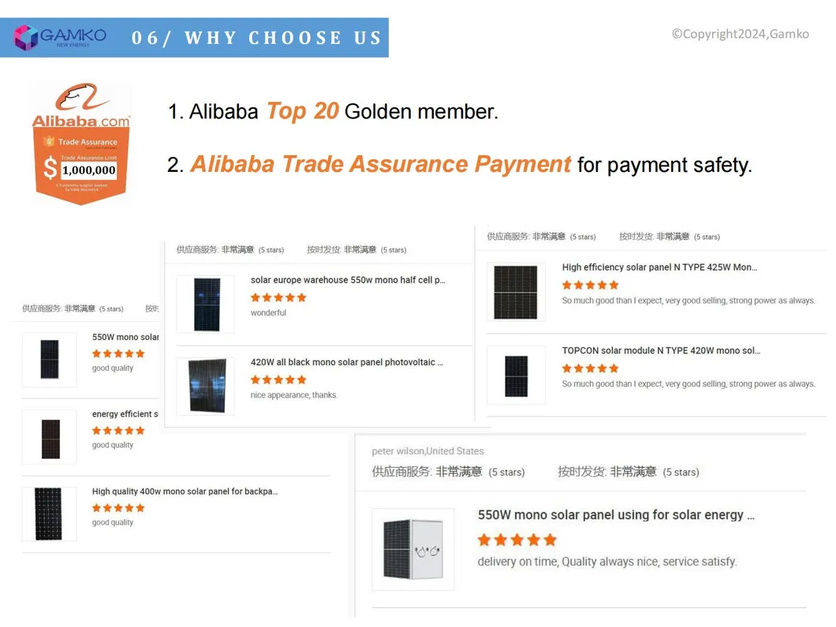Open '420W all black mono solar panel' link

coord(347,363)
